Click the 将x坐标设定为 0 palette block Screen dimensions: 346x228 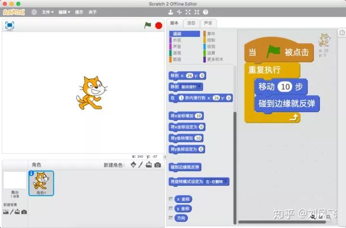pyautogui.click(x=187, y=127)
